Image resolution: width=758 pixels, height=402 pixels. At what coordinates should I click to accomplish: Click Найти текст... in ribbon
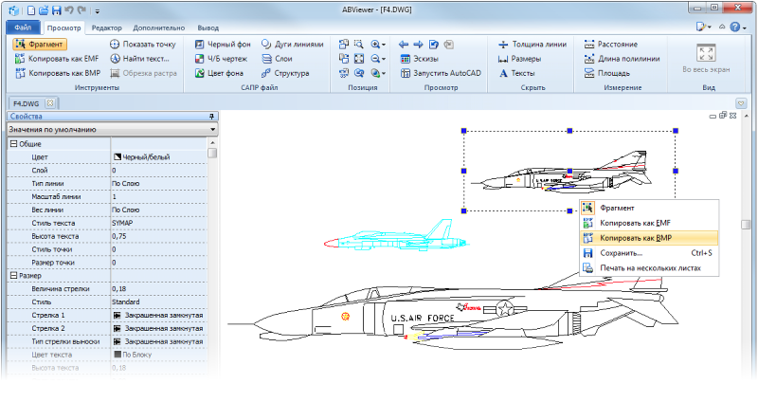point(139,59)
